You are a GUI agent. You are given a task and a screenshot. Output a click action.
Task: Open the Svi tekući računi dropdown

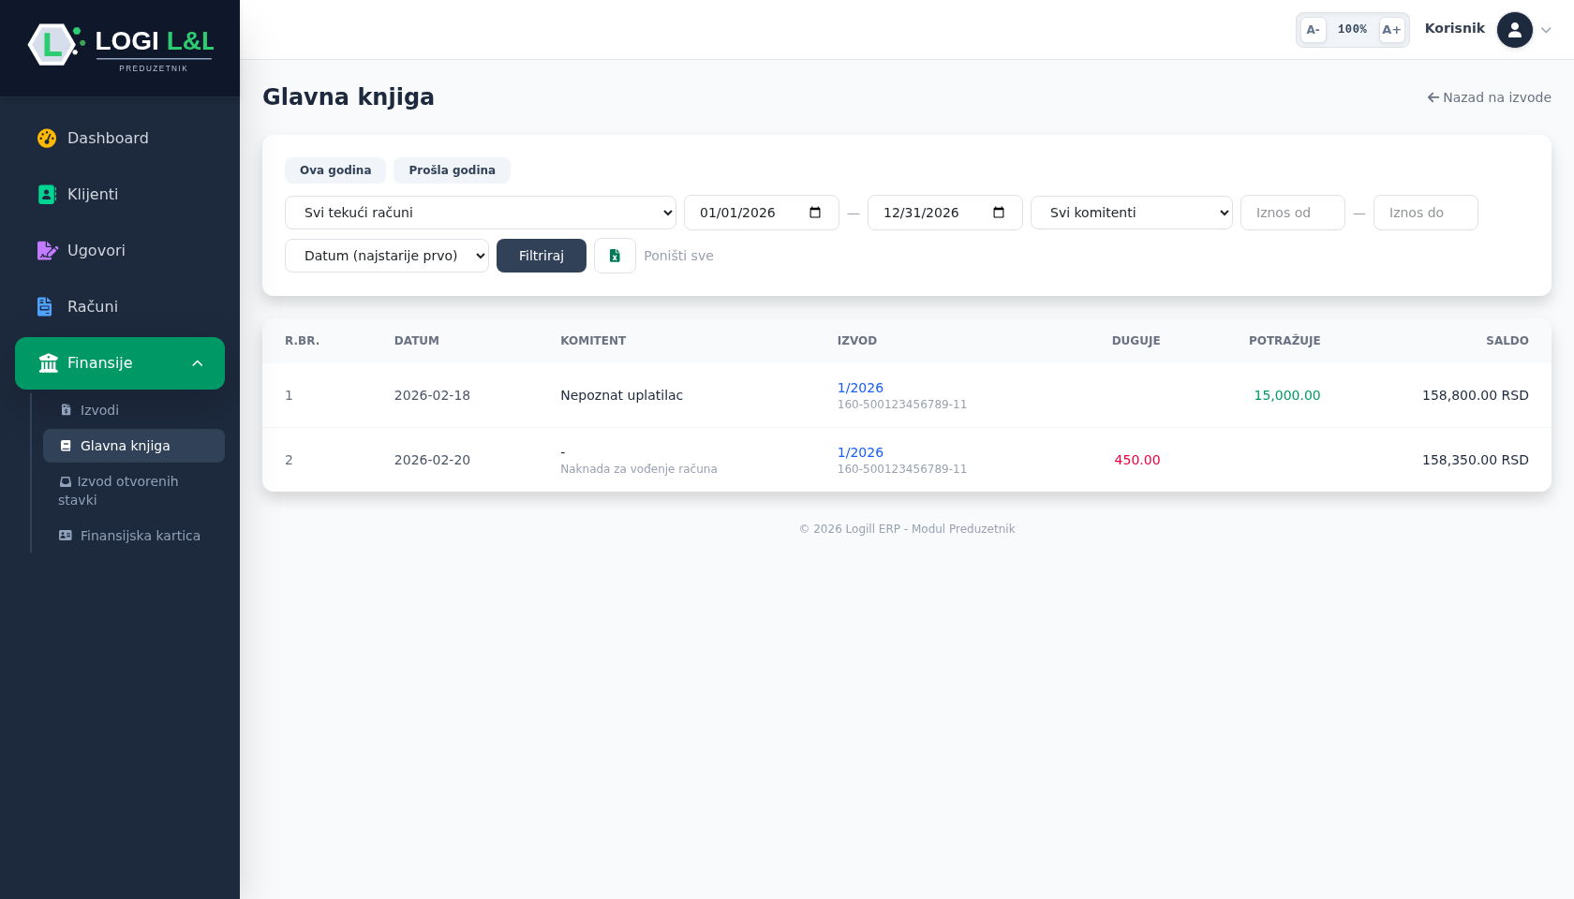coord(481,213)
